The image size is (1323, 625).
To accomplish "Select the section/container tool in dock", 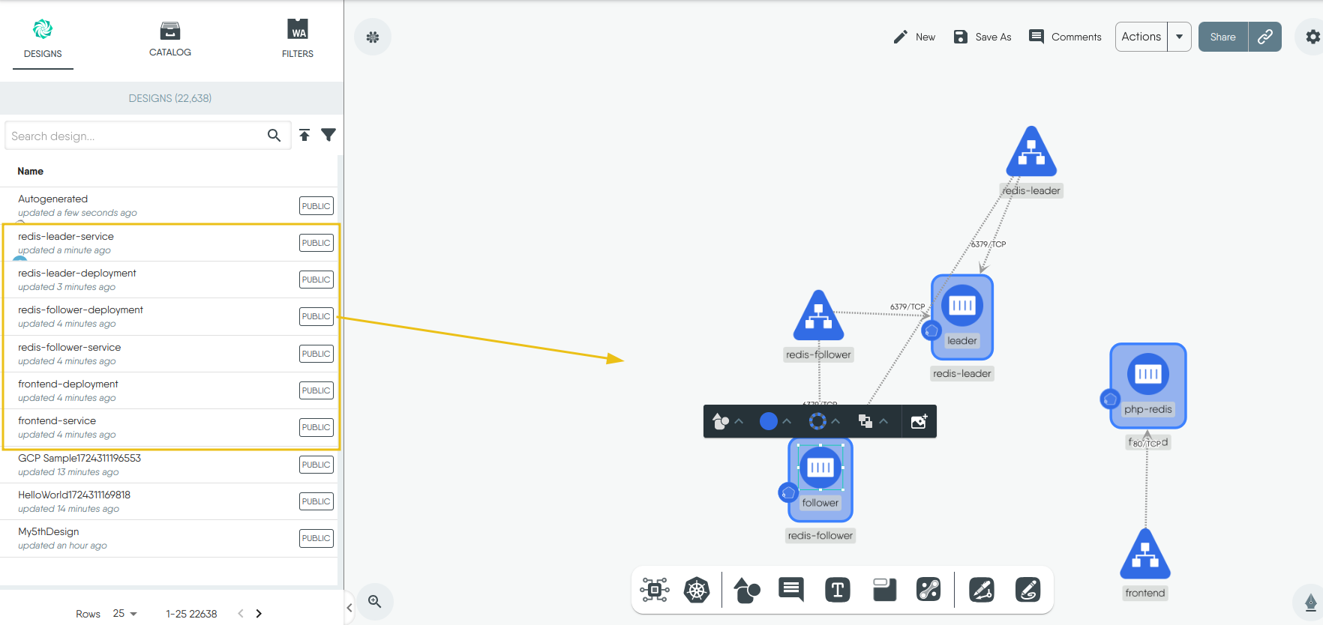I will [x=884, y=590].
